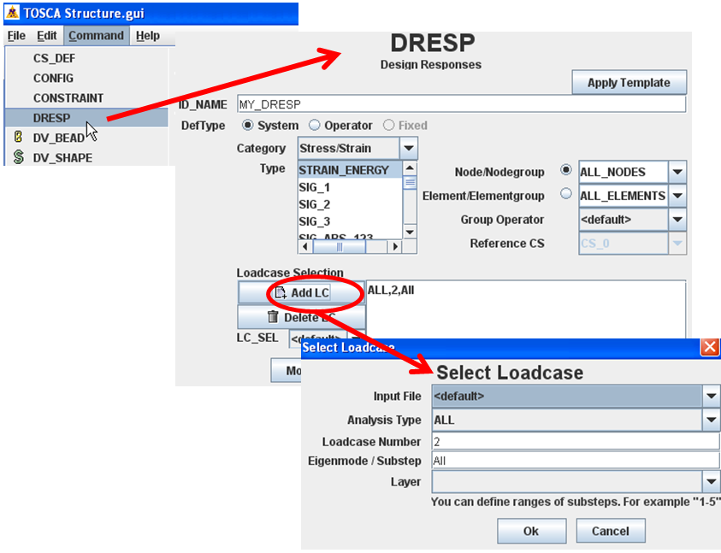The width and height of the screenshot is (721, 553).
Task: Open the Reference CS dropdown
Action: (677, 244)
